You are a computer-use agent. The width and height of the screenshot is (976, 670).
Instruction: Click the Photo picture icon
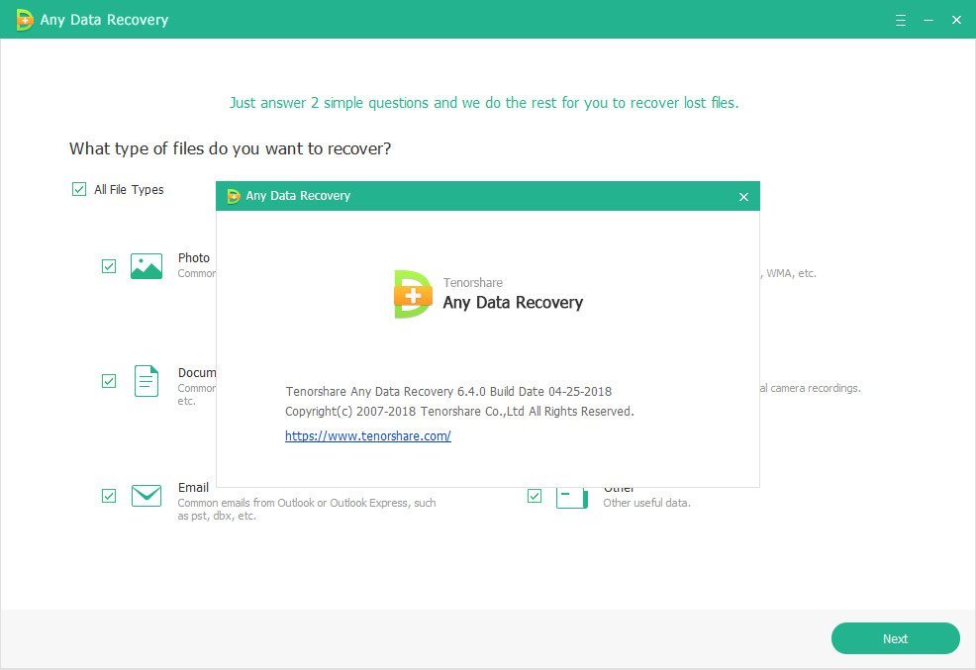point(146,266)
